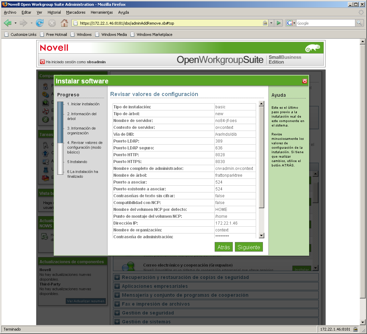
Task: Close the Instalar software dialog
Action: 304,81
